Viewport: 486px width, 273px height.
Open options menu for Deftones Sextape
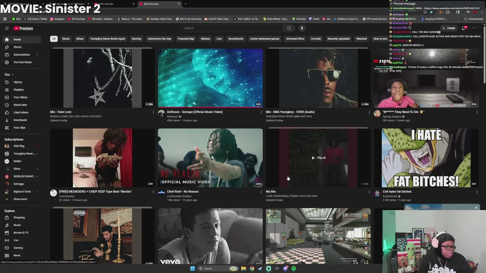261,112
